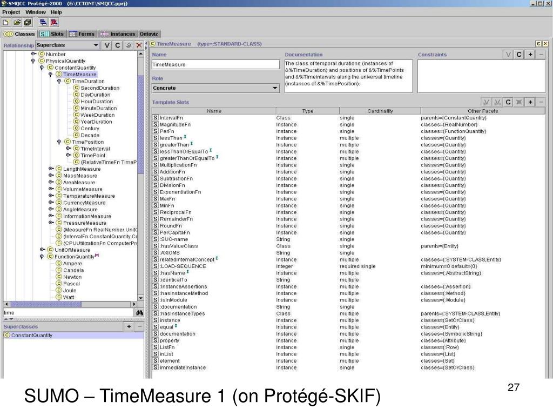Click inside the Documentation text area
Viewport: 553px width, 415px height.
coord(348,76)
